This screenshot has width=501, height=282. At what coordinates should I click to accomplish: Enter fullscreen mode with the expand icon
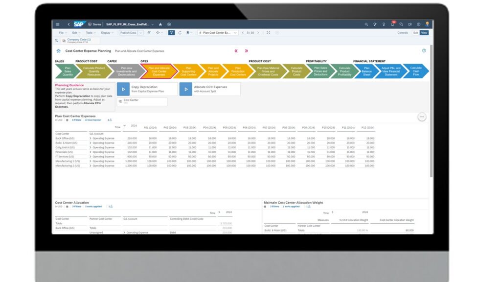click(268, 33)
